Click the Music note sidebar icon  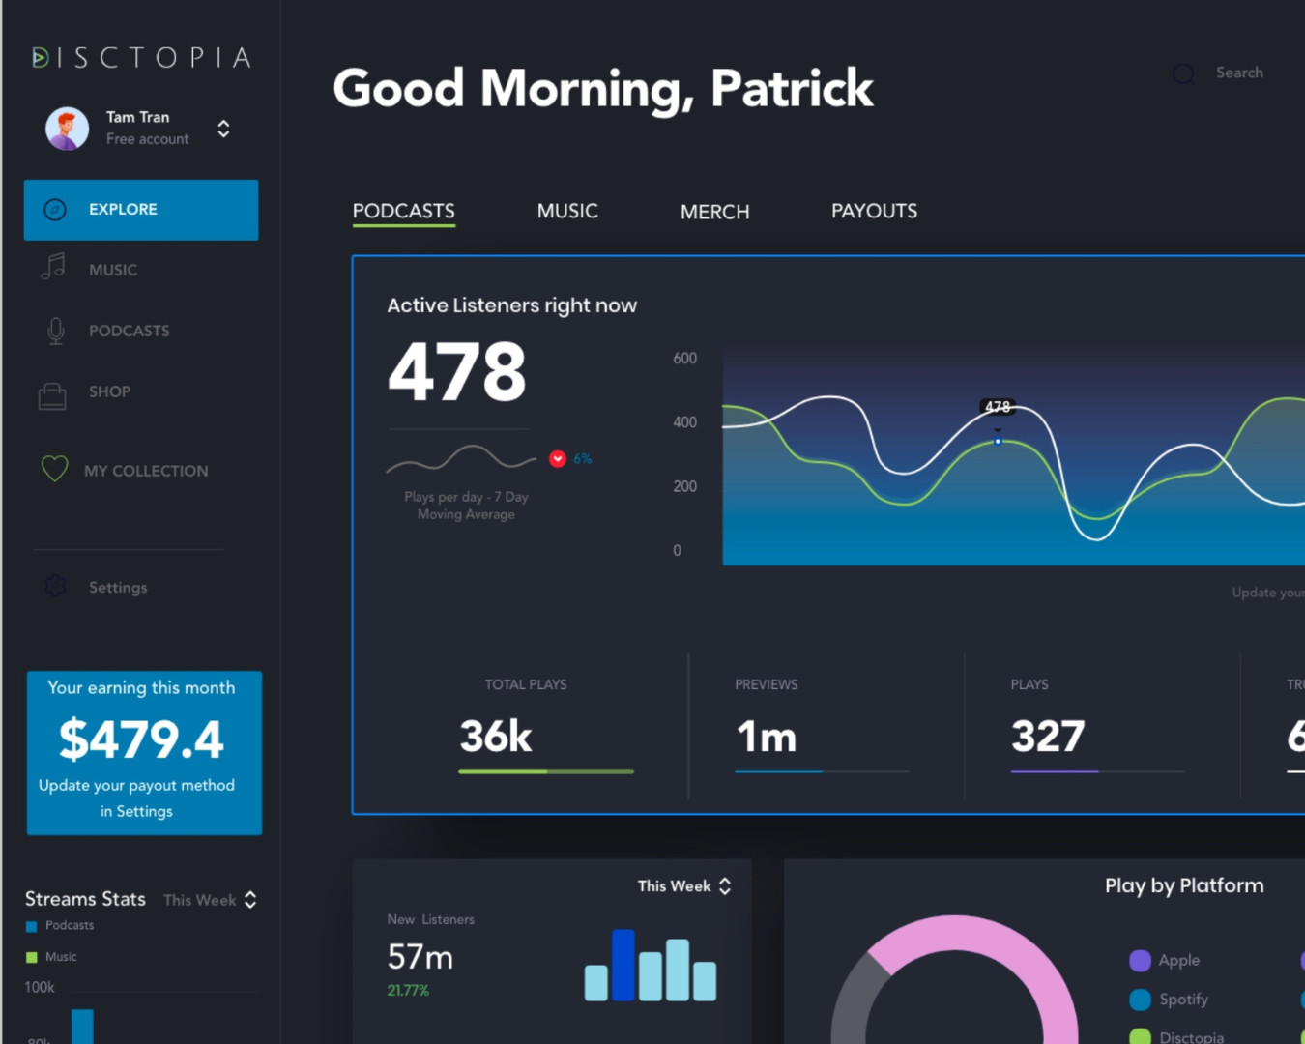click(x=53, y=267)
